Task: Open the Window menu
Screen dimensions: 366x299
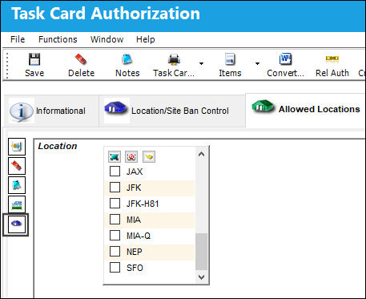Action: click(x=107, y=39)
